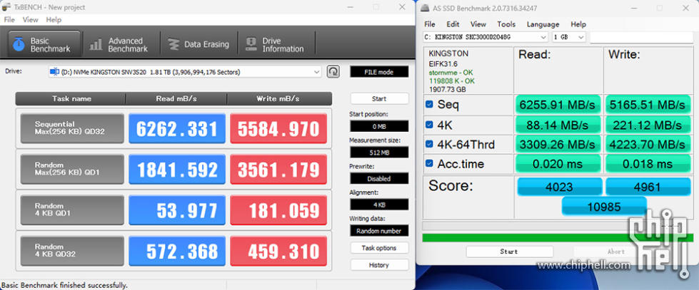Click the TxBENCH app icon in title bar
The image size is (699, 290).
point(6,7)
